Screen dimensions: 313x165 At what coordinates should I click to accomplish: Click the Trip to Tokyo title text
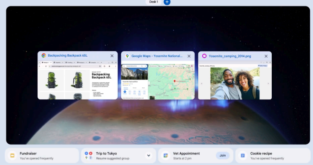(106, 153)
